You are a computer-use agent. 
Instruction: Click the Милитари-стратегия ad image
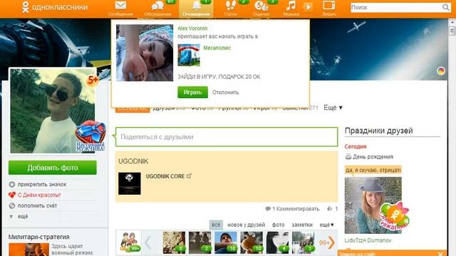pyautogui.click(x=28, y=250)
